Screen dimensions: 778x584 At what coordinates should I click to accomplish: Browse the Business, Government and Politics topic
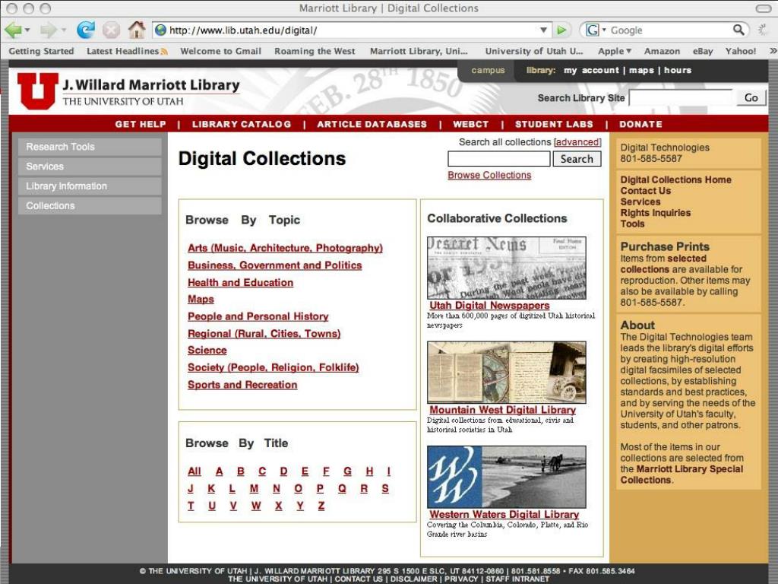click(x=275, y=265)
